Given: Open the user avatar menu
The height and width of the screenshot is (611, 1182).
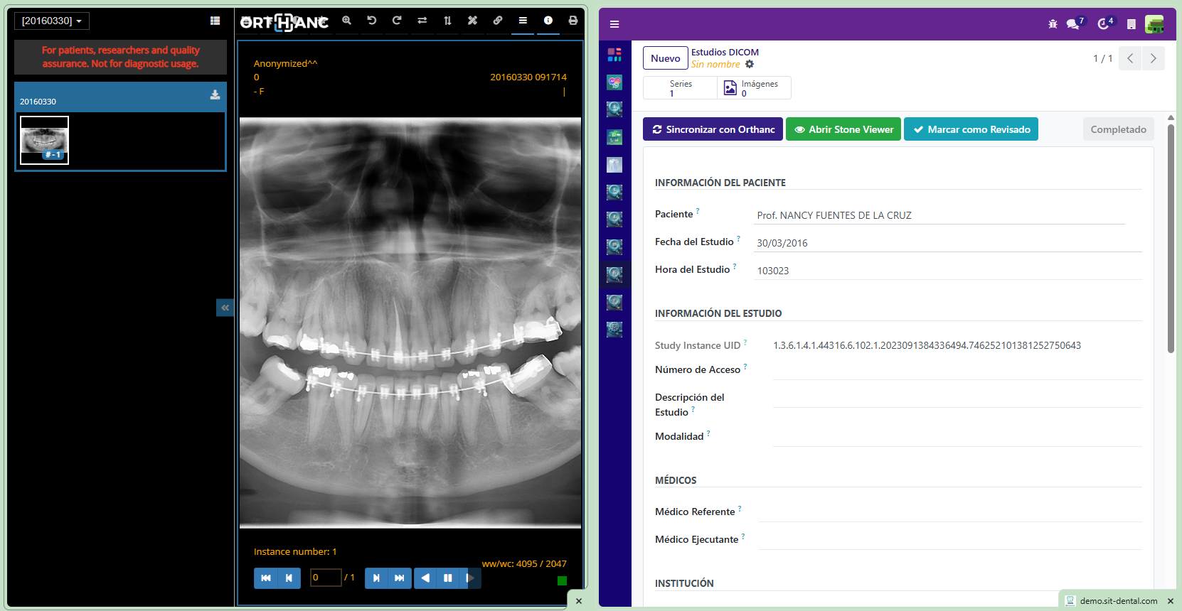Looking at the screenshot, I should [x=1154, y=24].
